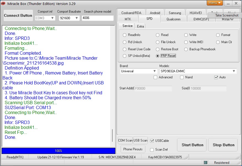Screen dimensions: 242x166
Task: Select the ReadInfo radio option
Action: pos(124,35)
